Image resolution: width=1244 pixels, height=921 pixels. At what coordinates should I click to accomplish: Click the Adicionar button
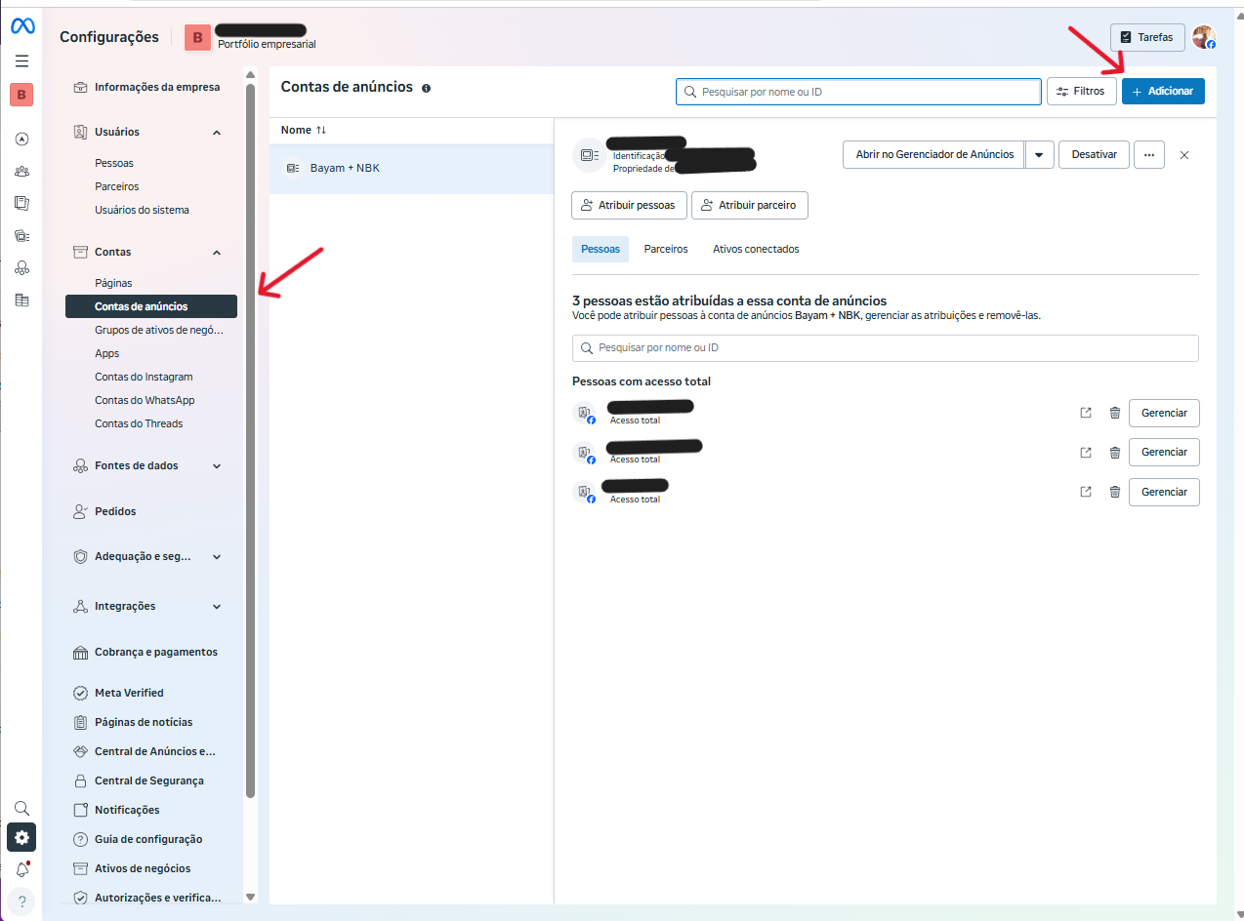pos(1162,91)
